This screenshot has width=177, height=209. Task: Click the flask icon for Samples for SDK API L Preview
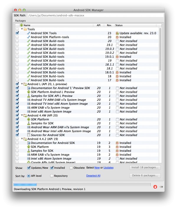pyautogui.click(x=29, y=96)
